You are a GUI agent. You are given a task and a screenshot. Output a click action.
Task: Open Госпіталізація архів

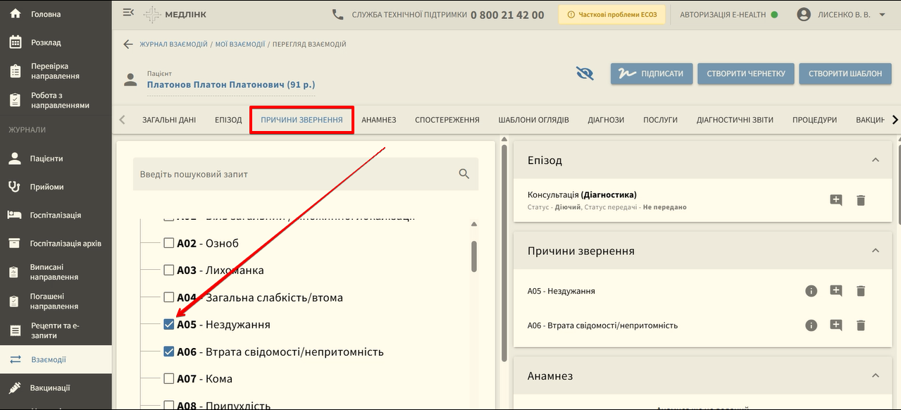tap(56, 243)
